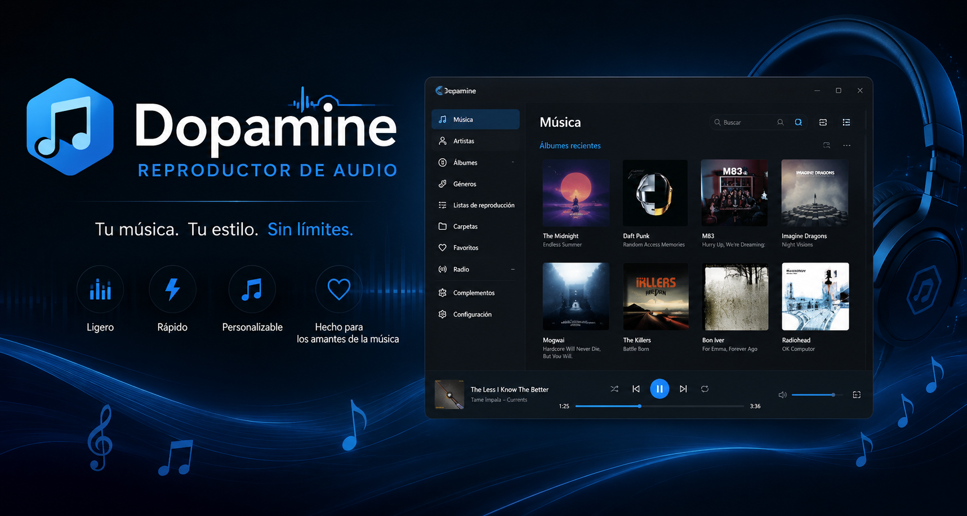Click the small icon left of the three dots
Screen dimensions: 967x516
coord(827,145)
